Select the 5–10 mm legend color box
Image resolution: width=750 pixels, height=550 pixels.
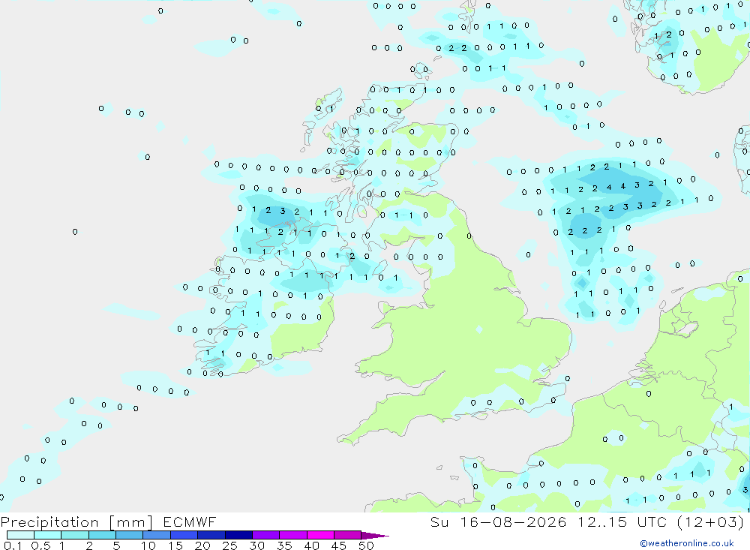point(130,535)
